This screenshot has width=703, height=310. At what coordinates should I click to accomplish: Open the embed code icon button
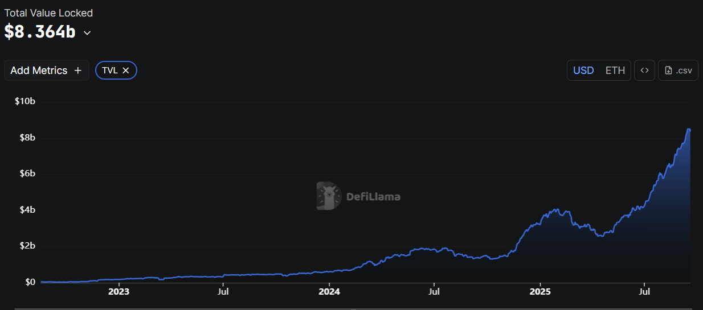[644, 71]
